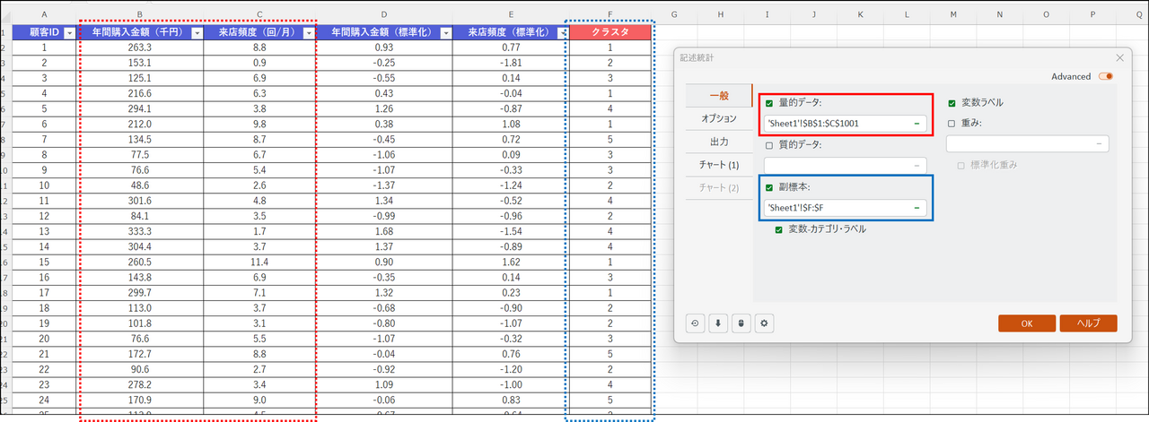1149x422 pixels.
Task: Click the range selector icon in the 質的データ field
Action: point(917,166)
